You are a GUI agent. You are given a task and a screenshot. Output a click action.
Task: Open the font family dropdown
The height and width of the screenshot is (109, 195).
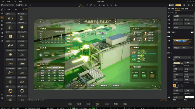pyautogui.click(x=182, y=57)
